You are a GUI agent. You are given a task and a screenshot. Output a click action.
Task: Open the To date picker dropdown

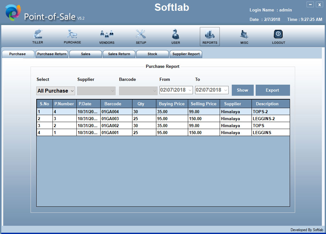click(x=226, y=90)
